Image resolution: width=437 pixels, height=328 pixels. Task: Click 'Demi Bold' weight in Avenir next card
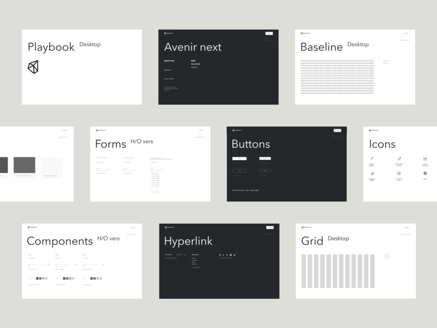pos(196,64)
